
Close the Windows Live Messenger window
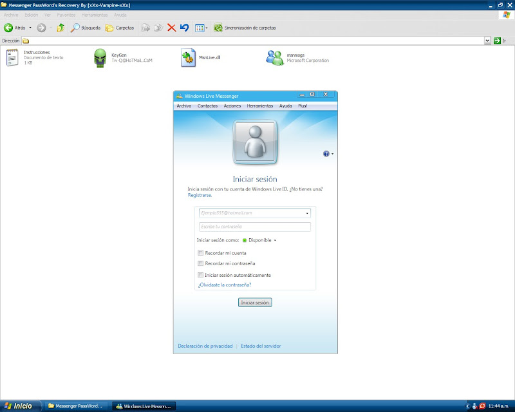pyautogui.click(x=326, y=95)
